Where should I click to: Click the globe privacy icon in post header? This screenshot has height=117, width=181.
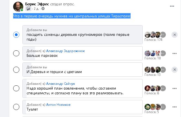click(43, 9)
